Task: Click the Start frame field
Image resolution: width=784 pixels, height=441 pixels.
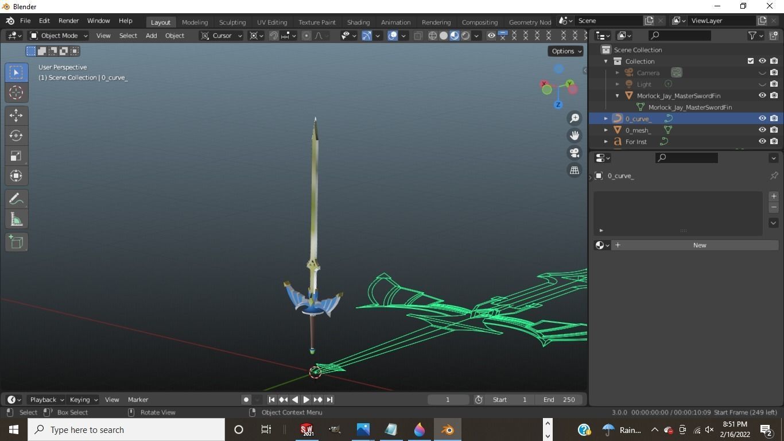Action: tap(510, 400)
